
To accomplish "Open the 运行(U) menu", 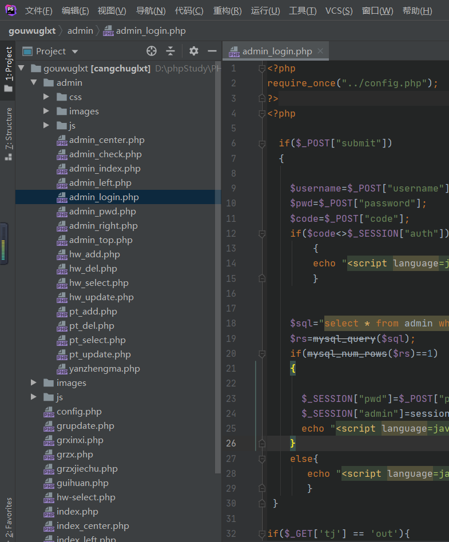I will 265,11.
